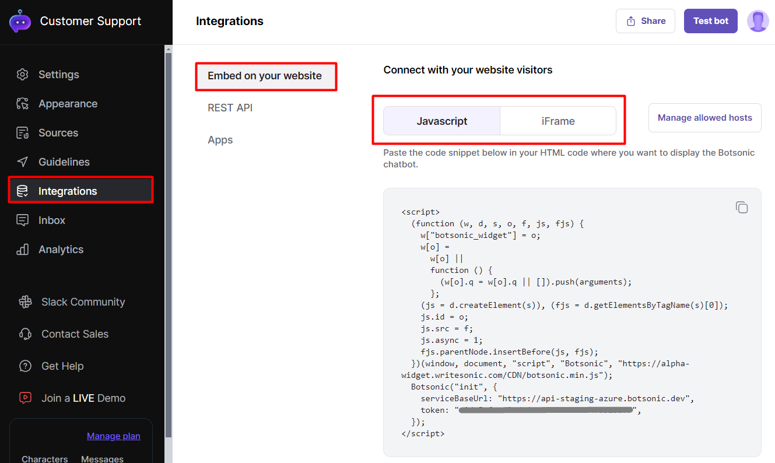The width and height of the screenshot is (775, 463).
Task: Switch to the Apps tab
Action: [x=220, y=140]
